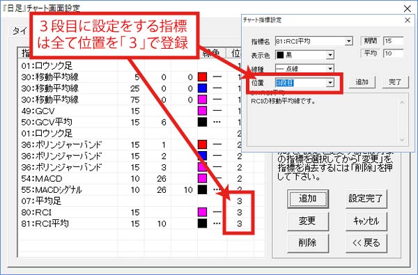
Task: Click the black swatch of 50:GCV平均
Action: [202, 122]
